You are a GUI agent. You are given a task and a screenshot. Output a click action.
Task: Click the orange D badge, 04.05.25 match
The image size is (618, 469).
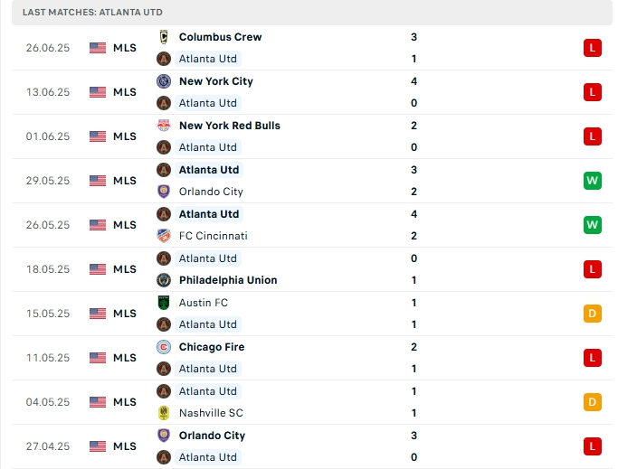coord(593,402)
